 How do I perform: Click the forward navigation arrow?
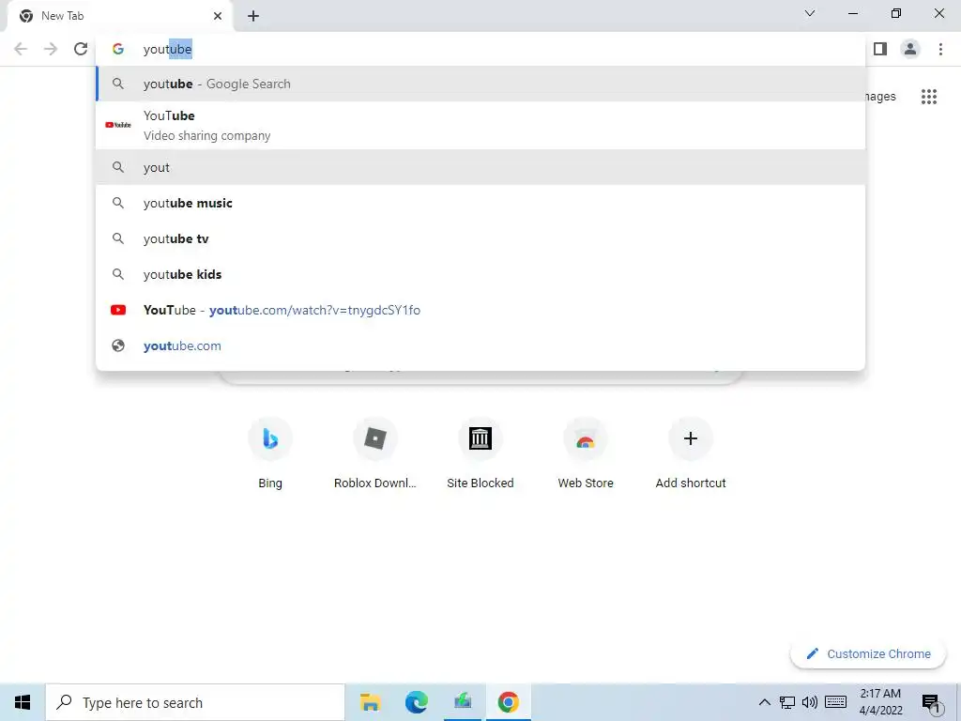[x=51, y=49]
